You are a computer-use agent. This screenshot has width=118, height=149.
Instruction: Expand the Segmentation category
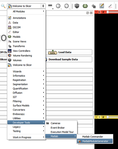[26, 84]
